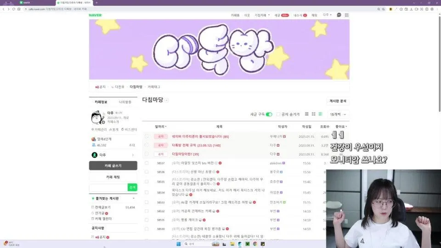Click the 다톡방 banner image
The height and width of the screenshot is (248, 441).
[219, 50]
